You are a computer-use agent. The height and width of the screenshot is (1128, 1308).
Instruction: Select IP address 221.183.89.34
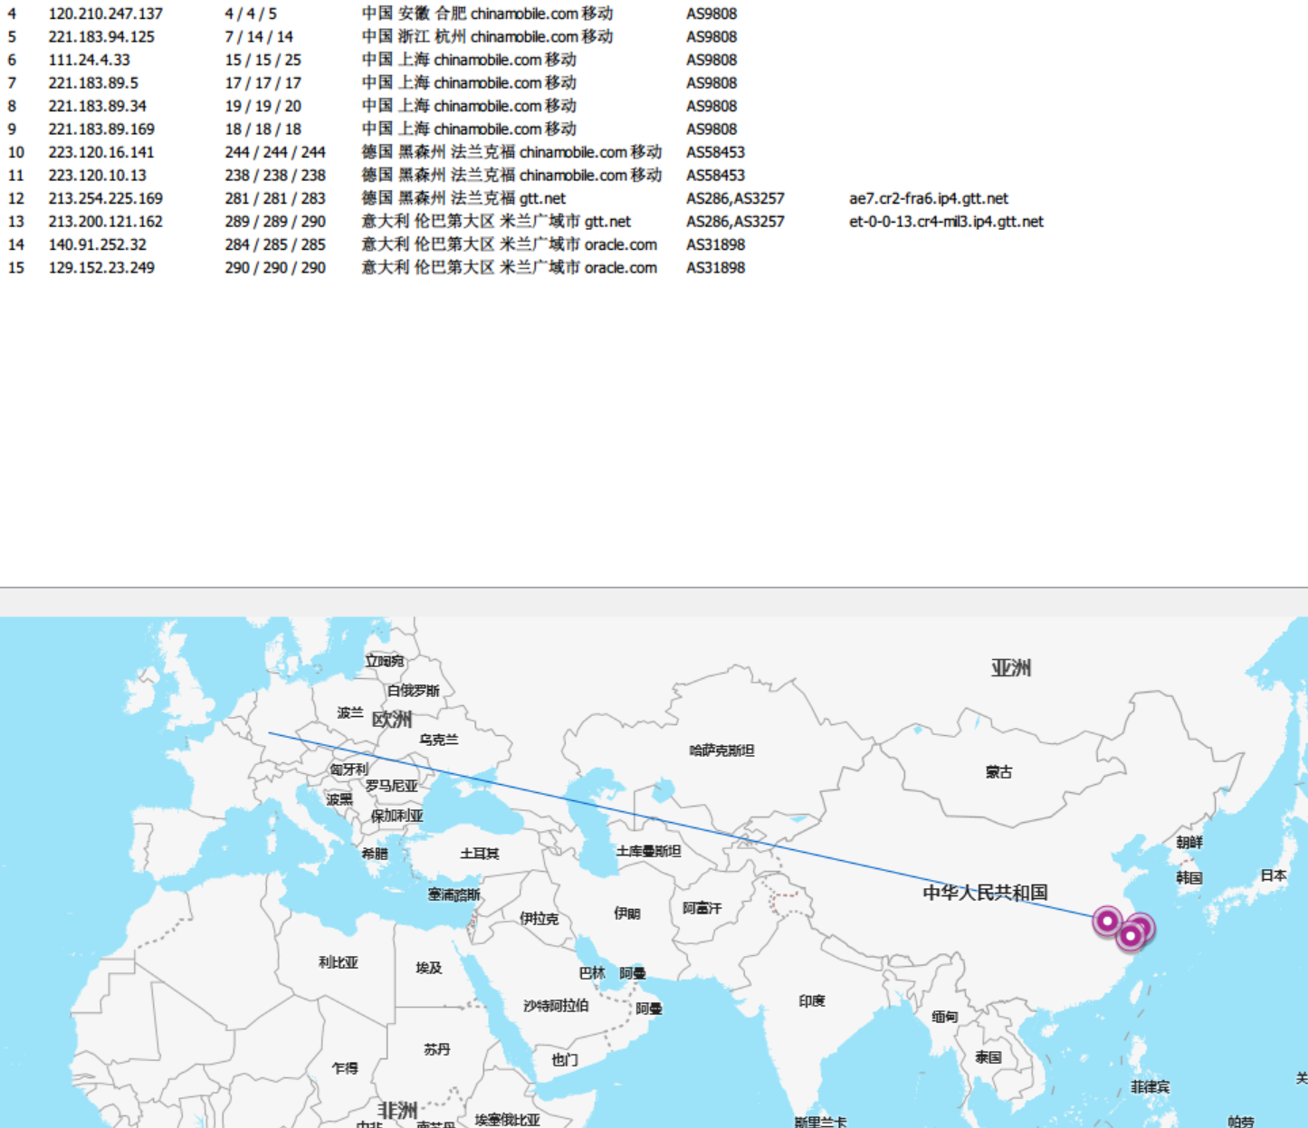(x=97, y=106)
